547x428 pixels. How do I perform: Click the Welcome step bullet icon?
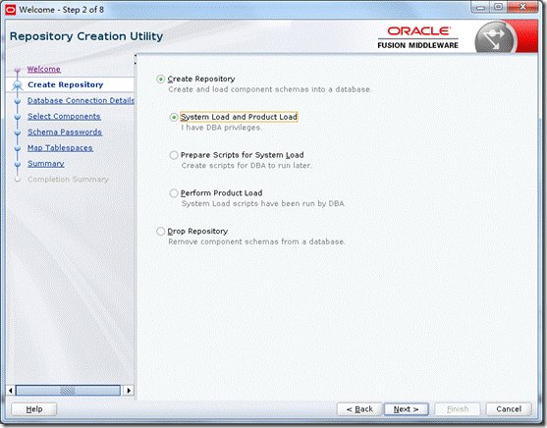pos(18,70)
